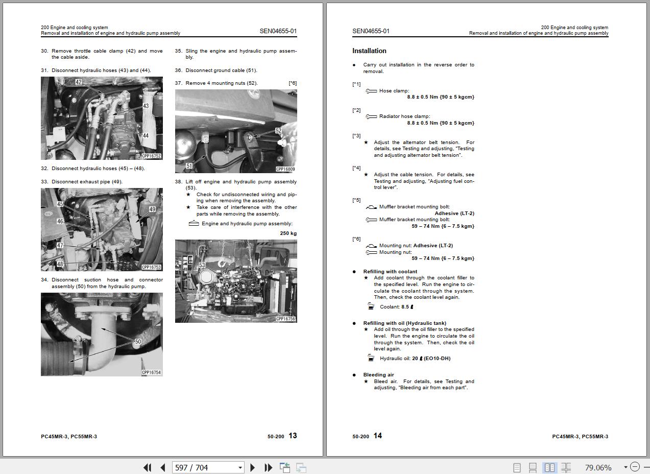Click the 'Bleeding air' heading
This screenshot has height=474, width=650.
[x=378, y=375]
